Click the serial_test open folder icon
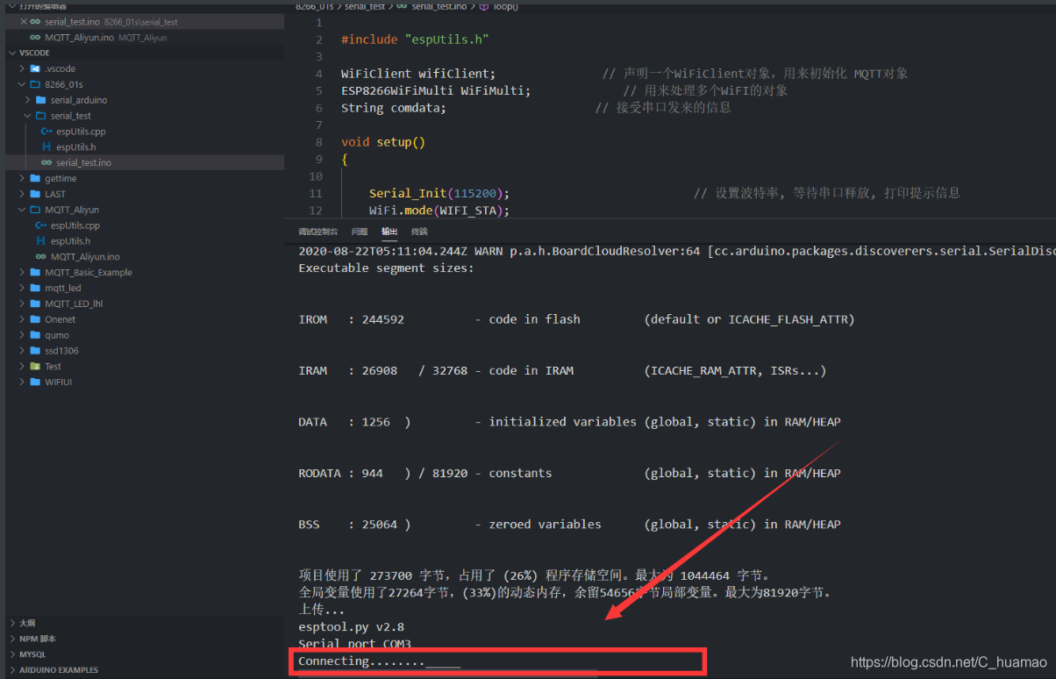Image resolution: width=1056 pixels, height=679 pixels. 40,116
